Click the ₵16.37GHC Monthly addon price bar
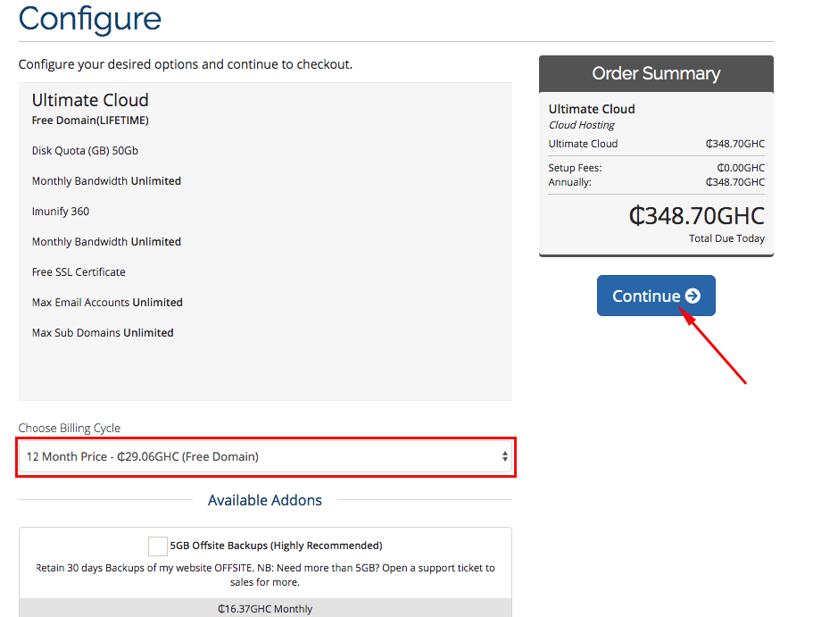813x617 pixels. 265,609
